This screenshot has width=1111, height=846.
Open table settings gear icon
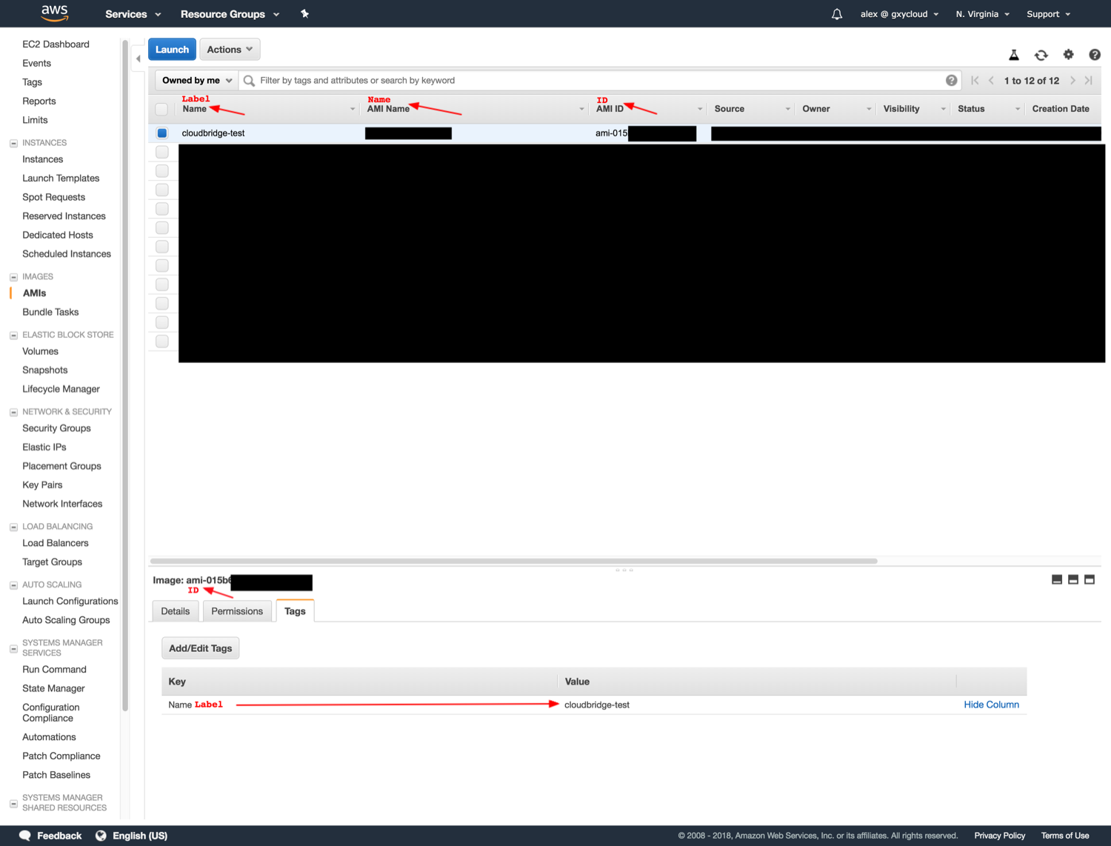[x=1068, y=54]
